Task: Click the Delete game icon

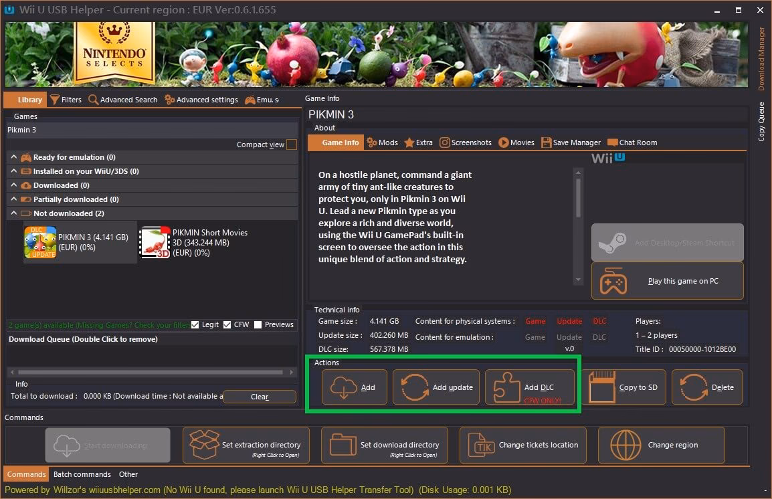Action: tap(693, 387)
